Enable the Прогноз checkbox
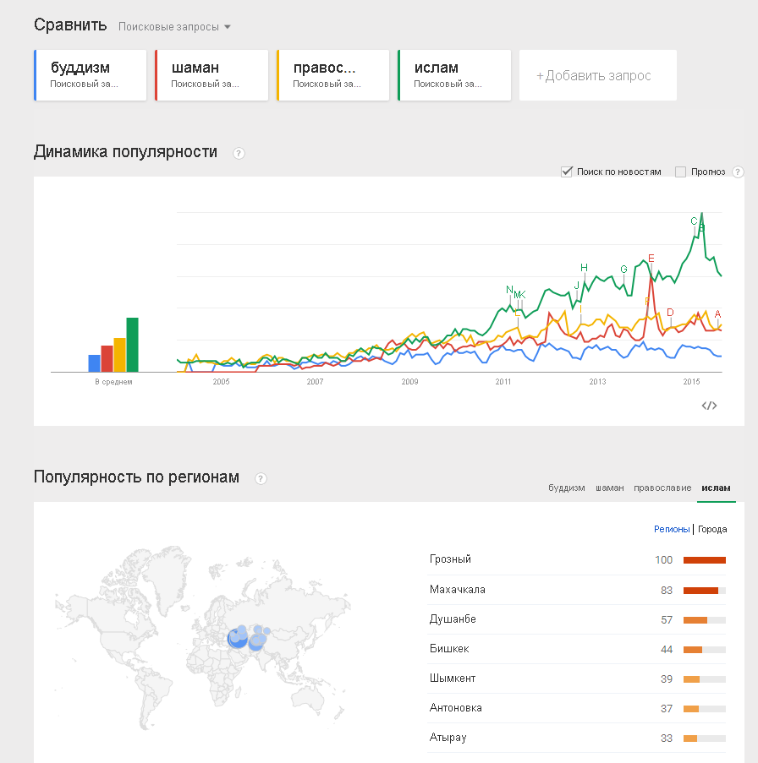 (680, 172)
